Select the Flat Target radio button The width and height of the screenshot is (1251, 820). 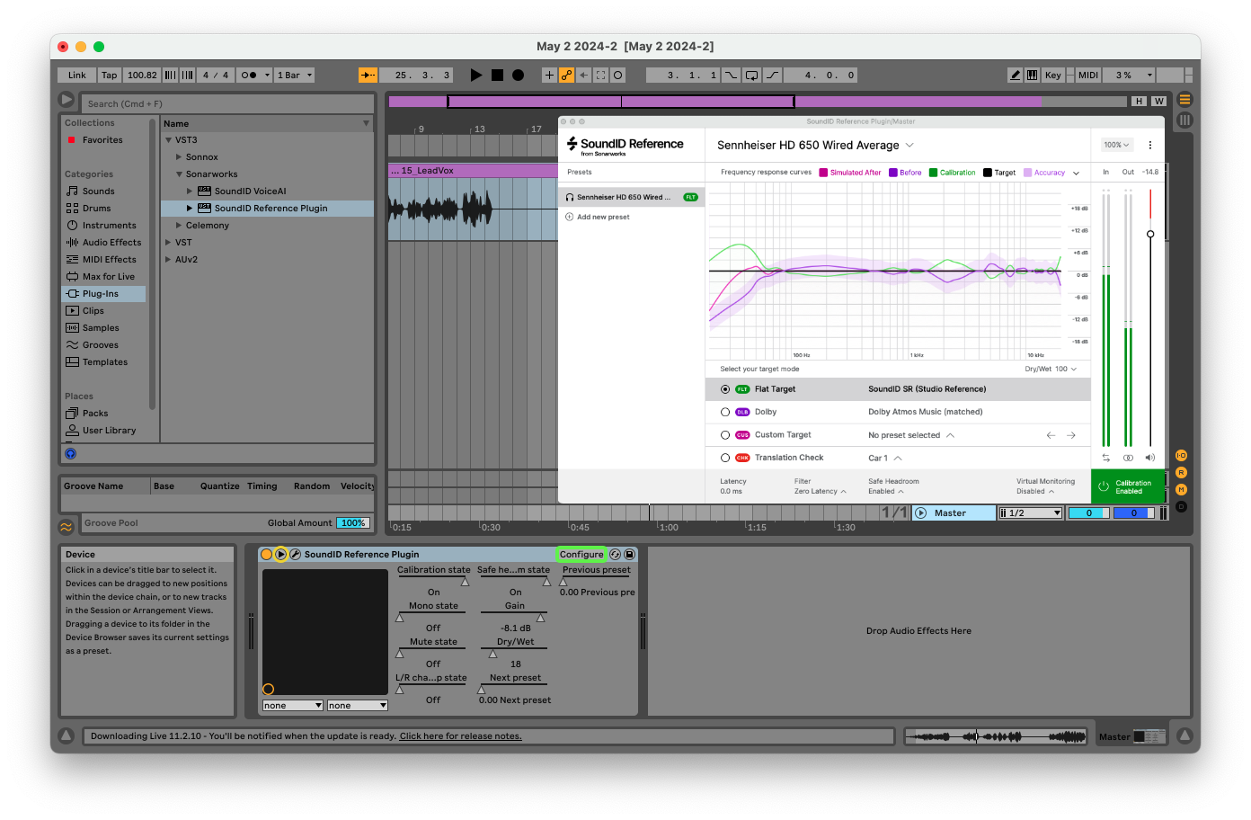(x=725, y=389)
